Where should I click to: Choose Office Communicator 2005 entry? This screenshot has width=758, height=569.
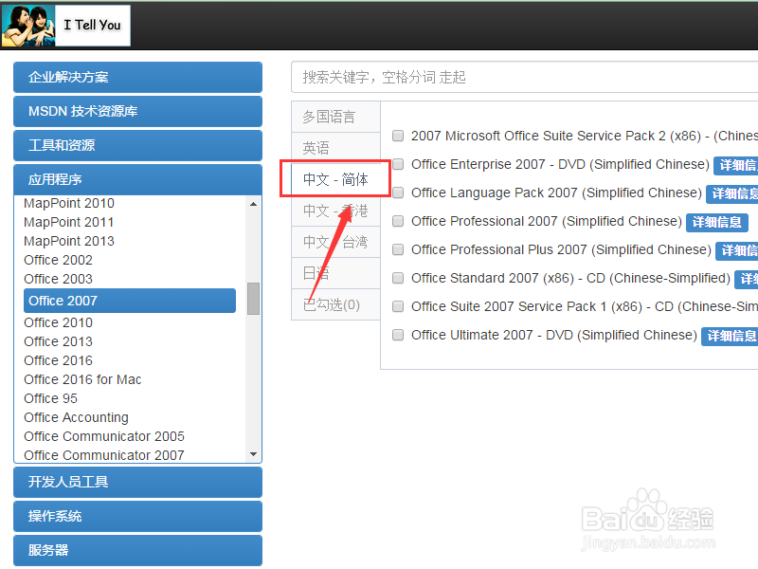click(x=104, y=436)
